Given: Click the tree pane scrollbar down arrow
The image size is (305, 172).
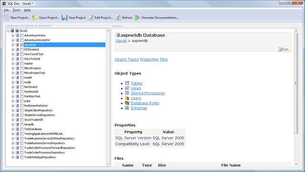Looking at the screenshot, I should (108, 164).
